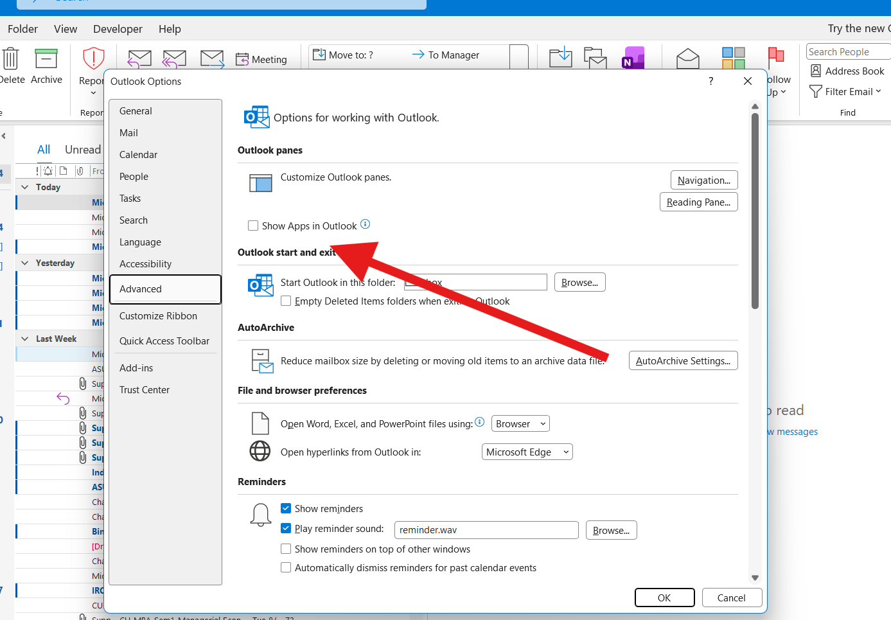Click the Categorize colored squares icon
The image size is (891, 620).
[733, 58]
